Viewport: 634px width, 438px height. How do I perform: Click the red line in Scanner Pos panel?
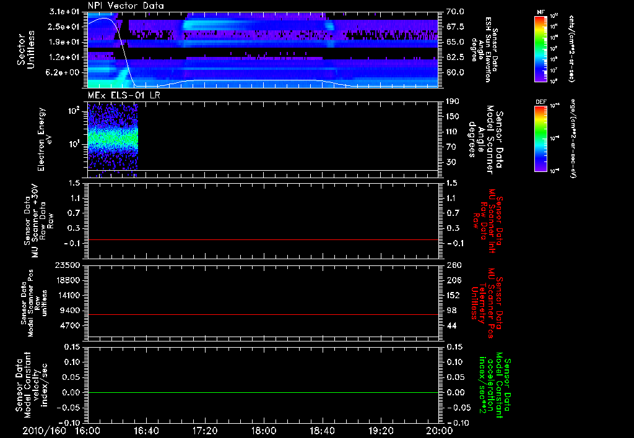pyautogui.click(x=263, y=314)
